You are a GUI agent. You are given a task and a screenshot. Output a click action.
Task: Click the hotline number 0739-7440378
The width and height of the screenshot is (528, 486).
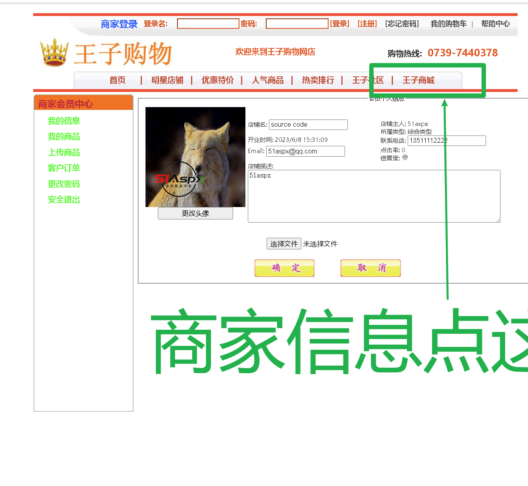click(463, 53)
